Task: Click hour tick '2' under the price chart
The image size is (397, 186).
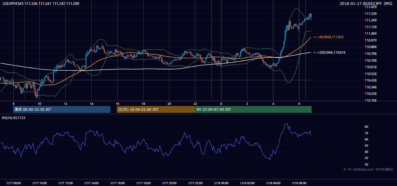Action: 247,104
